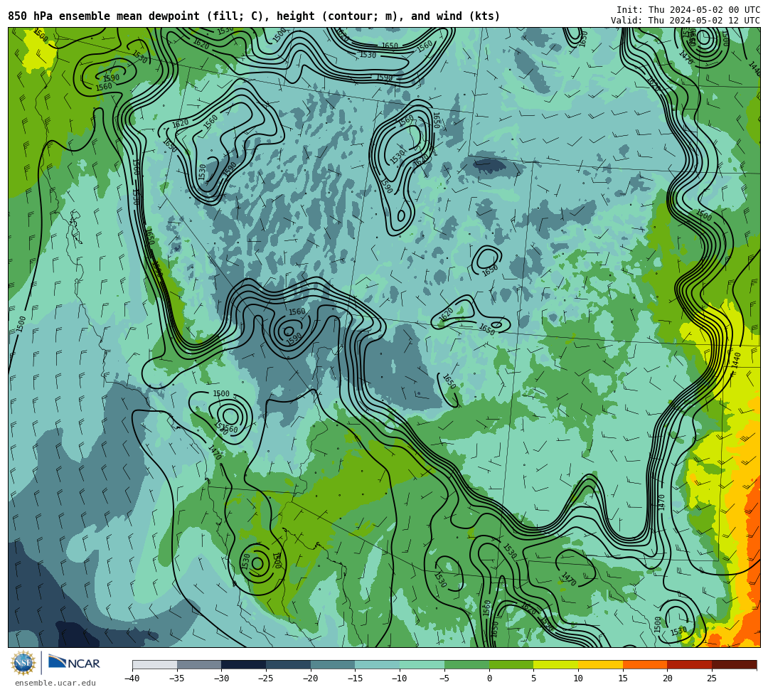Screen dimensions: 768x692
Task: Click the -15 colorbar tick label
Action: (355, 678)
